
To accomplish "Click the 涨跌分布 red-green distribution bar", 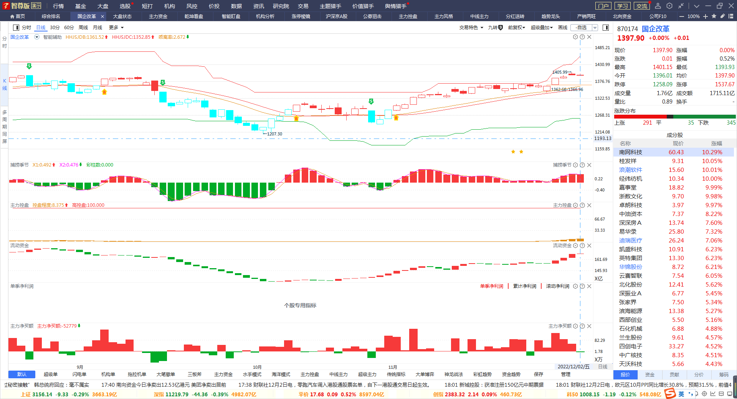I will (x=675, y=117).
